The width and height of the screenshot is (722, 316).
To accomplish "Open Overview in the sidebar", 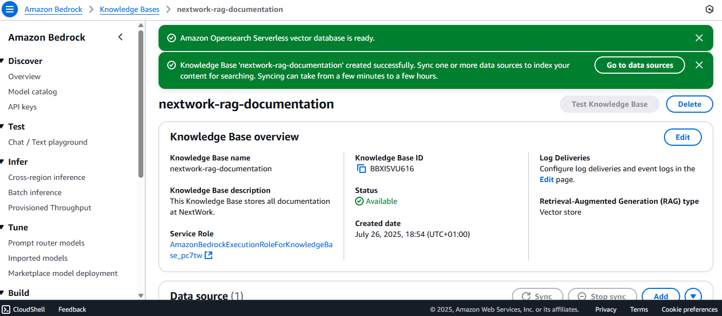I will 24,76.
